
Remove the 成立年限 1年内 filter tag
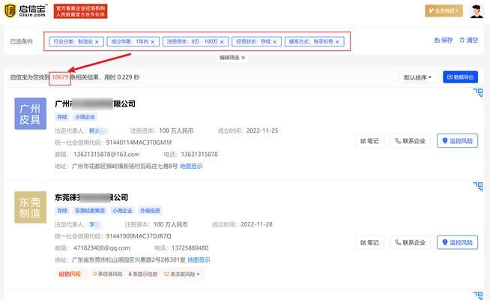point(153,41)
